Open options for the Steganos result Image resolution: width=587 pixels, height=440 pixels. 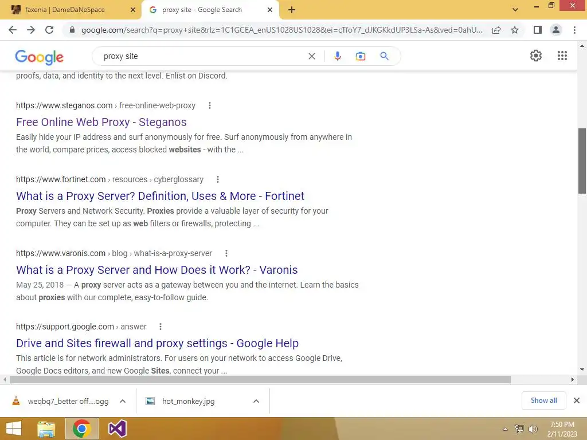click(210, 105)
